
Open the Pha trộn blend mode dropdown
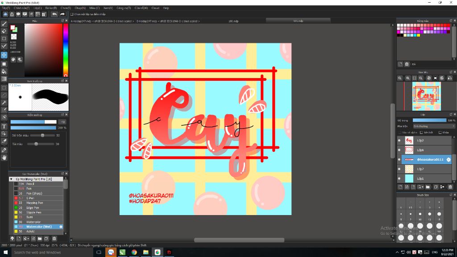(x=434, y=126)
